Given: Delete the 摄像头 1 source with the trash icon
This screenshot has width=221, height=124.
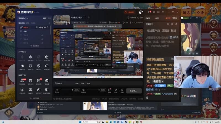Looking at the screenshot, I should point(48,27).
